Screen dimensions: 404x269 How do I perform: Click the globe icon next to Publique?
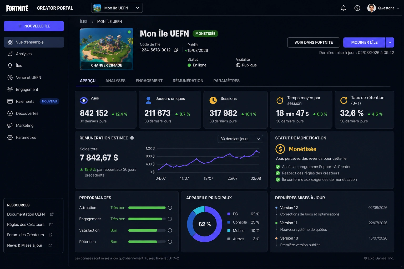pyautogui.click(x=238, y=65)
